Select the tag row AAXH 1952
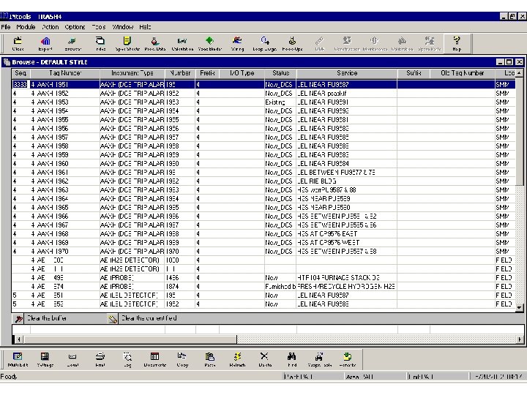Viewport: 527px width, 395px height. tap(263, 94)
